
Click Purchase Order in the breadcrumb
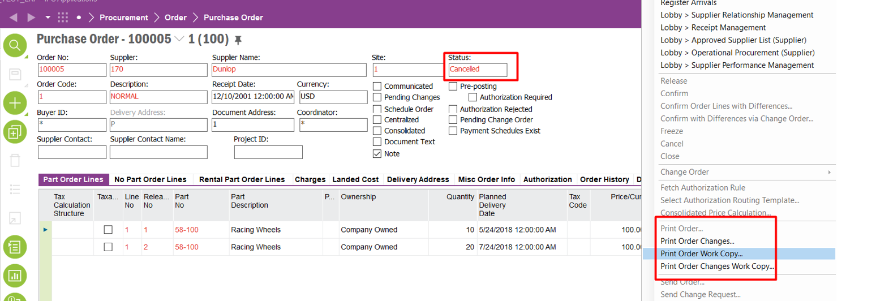(233, 18)
